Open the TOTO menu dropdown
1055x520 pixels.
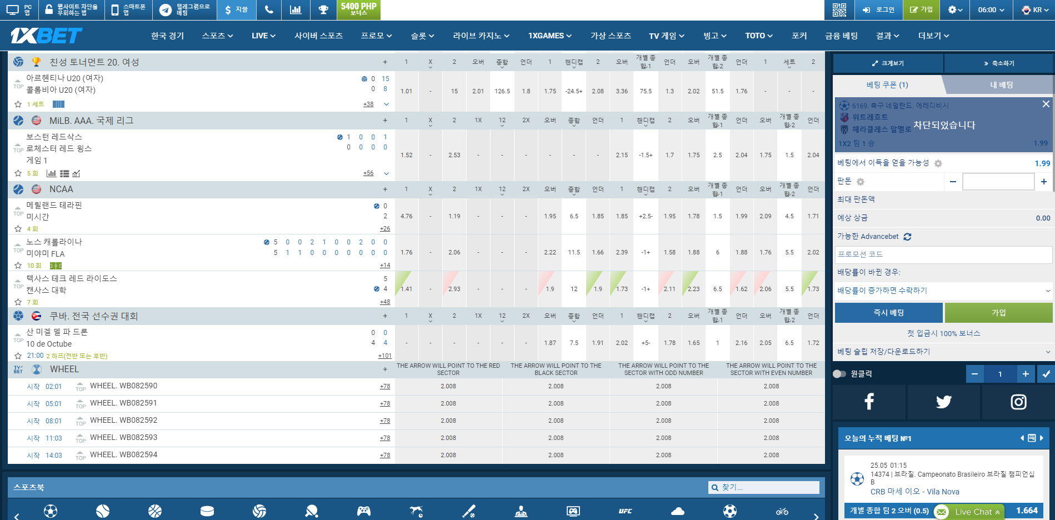[x=759, y=36]
